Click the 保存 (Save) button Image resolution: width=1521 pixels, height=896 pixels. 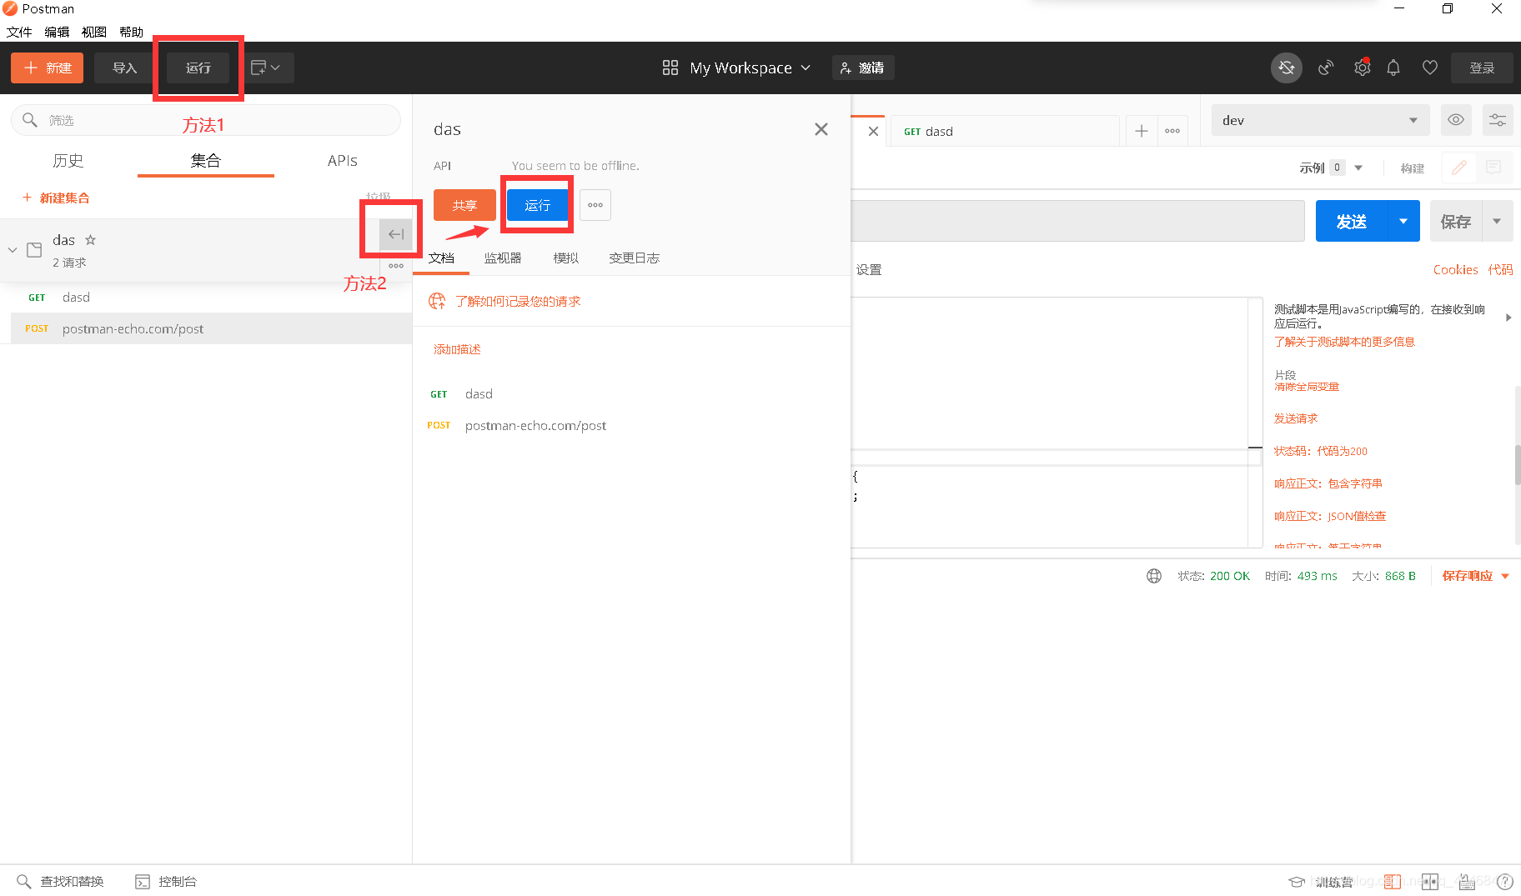click(x=1456, y=221)
